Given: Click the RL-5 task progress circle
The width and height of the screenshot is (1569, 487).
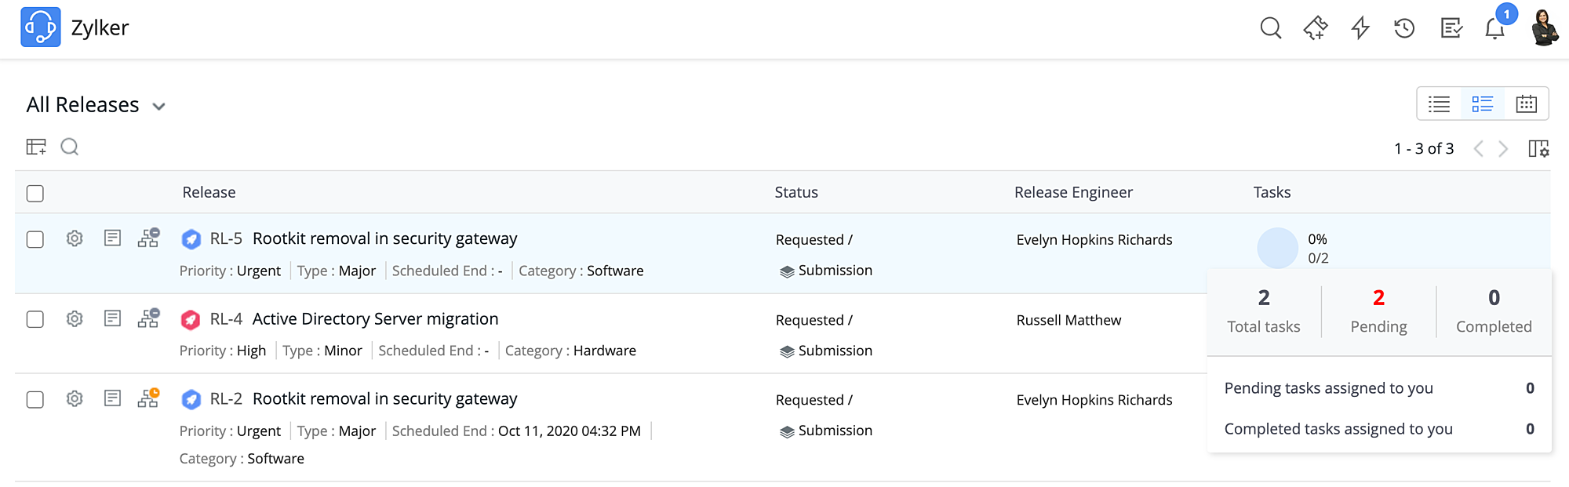Looking at the screenshot, I should click(1277, 248).
